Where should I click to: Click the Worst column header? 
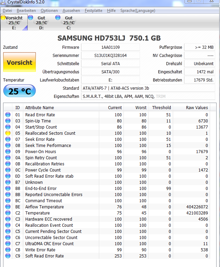(136, 107)
